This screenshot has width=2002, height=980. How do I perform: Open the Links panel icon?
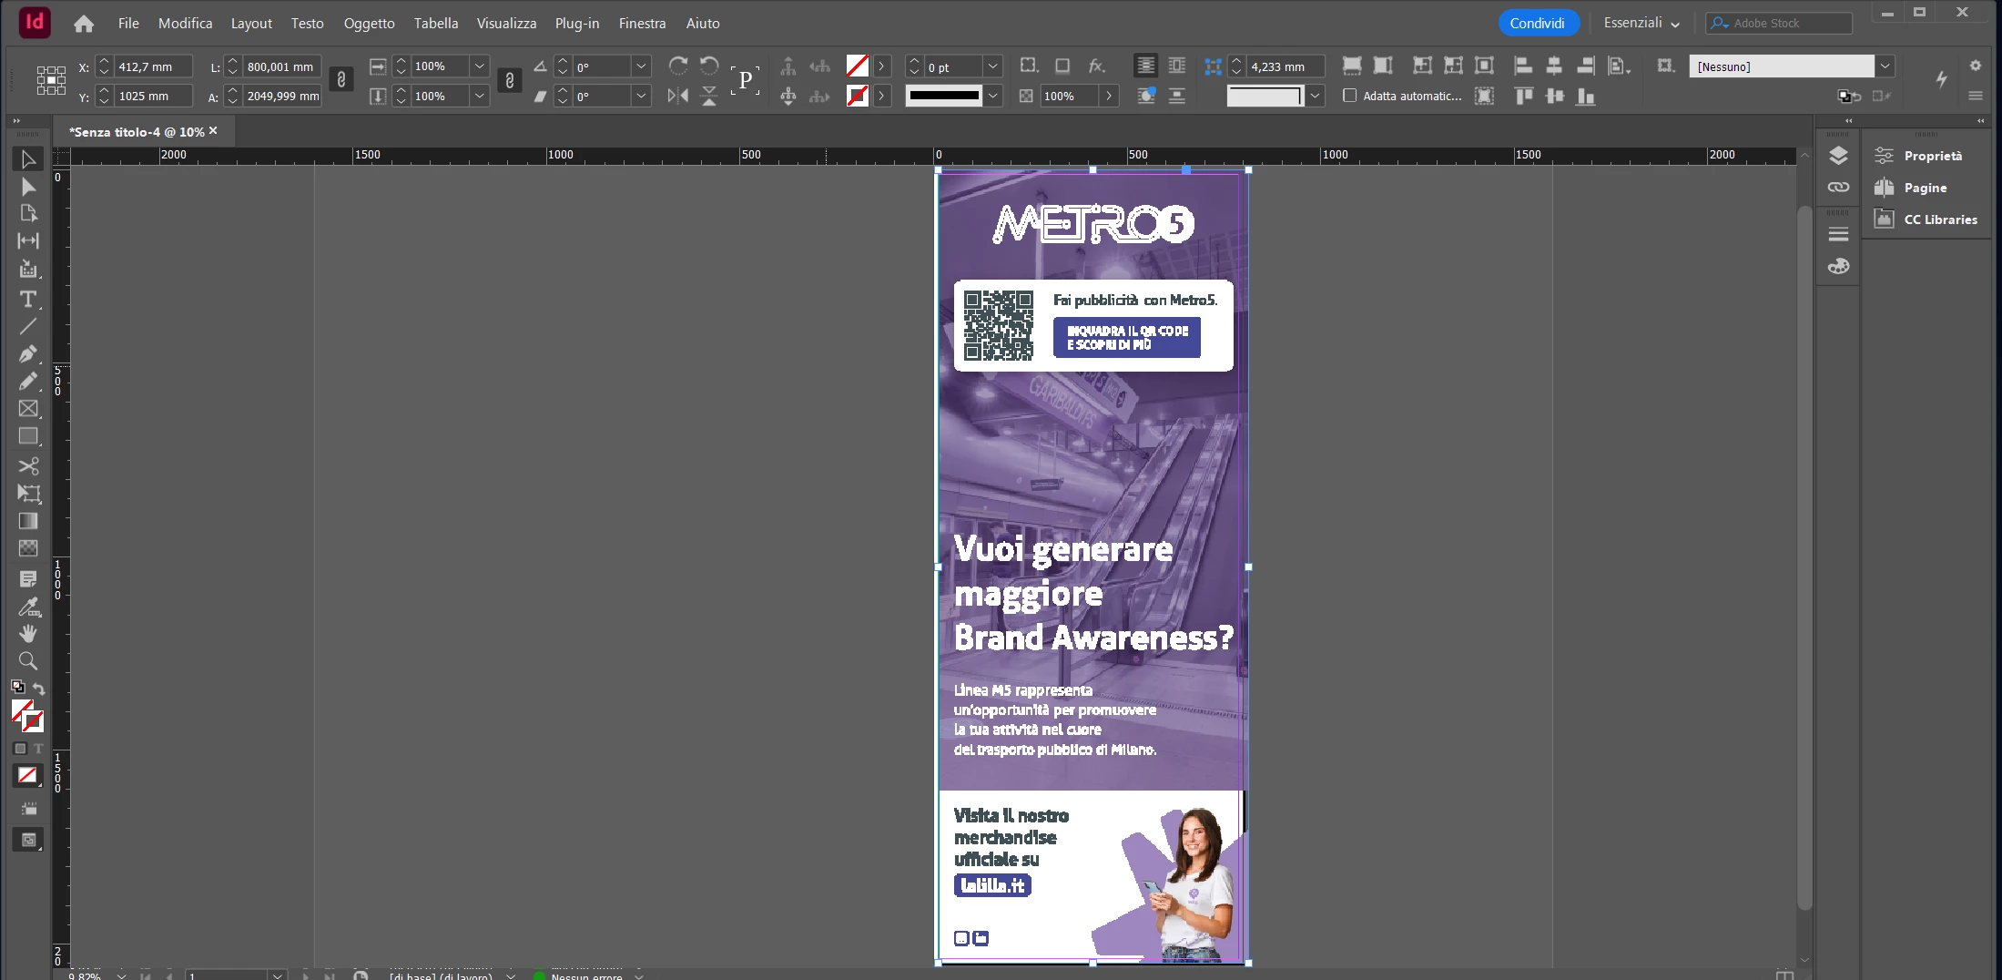[x=1838, y=188]
